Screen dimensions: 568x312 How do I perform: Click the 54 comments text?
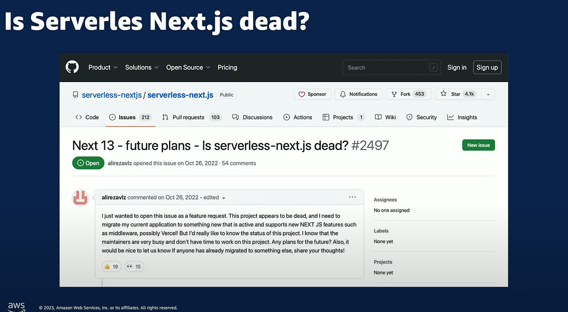pyautogui.click(x=239, y=163)
